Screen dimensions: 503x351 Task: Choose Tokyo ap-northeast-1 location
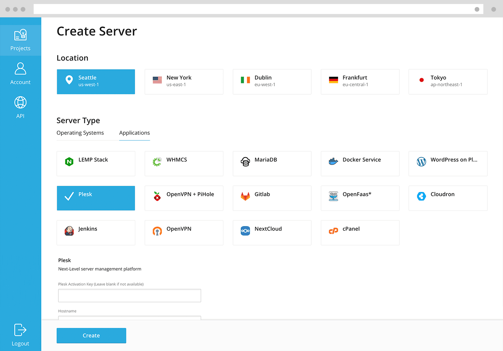tap(448, 82)
